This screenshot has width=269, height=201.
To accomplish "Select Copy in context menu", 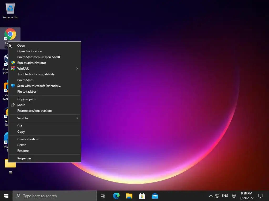I will click(x=45, y=132).
